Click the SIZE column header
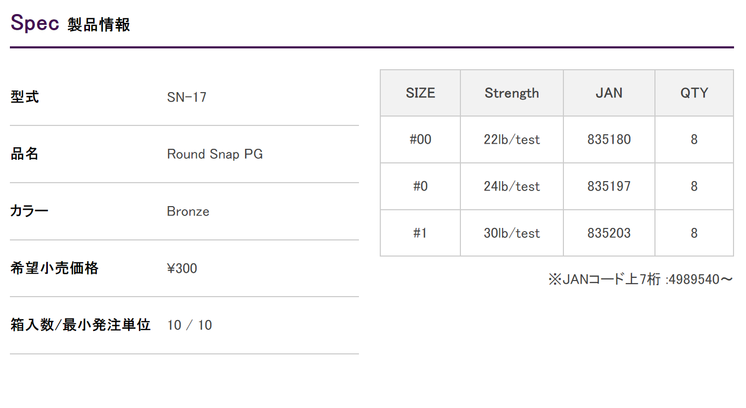Viewport: 746px width, 408px height. point(420,93)
